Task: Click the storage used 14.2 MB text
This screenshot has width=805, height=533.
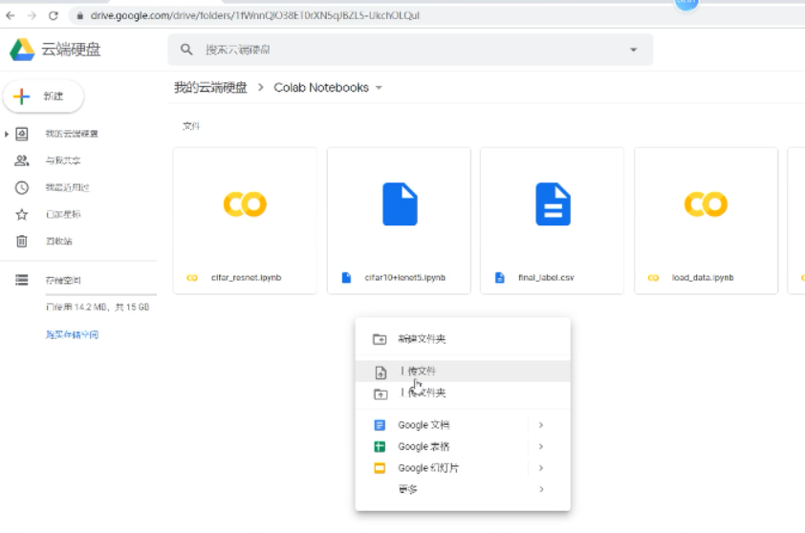Action: pos(98,308)
